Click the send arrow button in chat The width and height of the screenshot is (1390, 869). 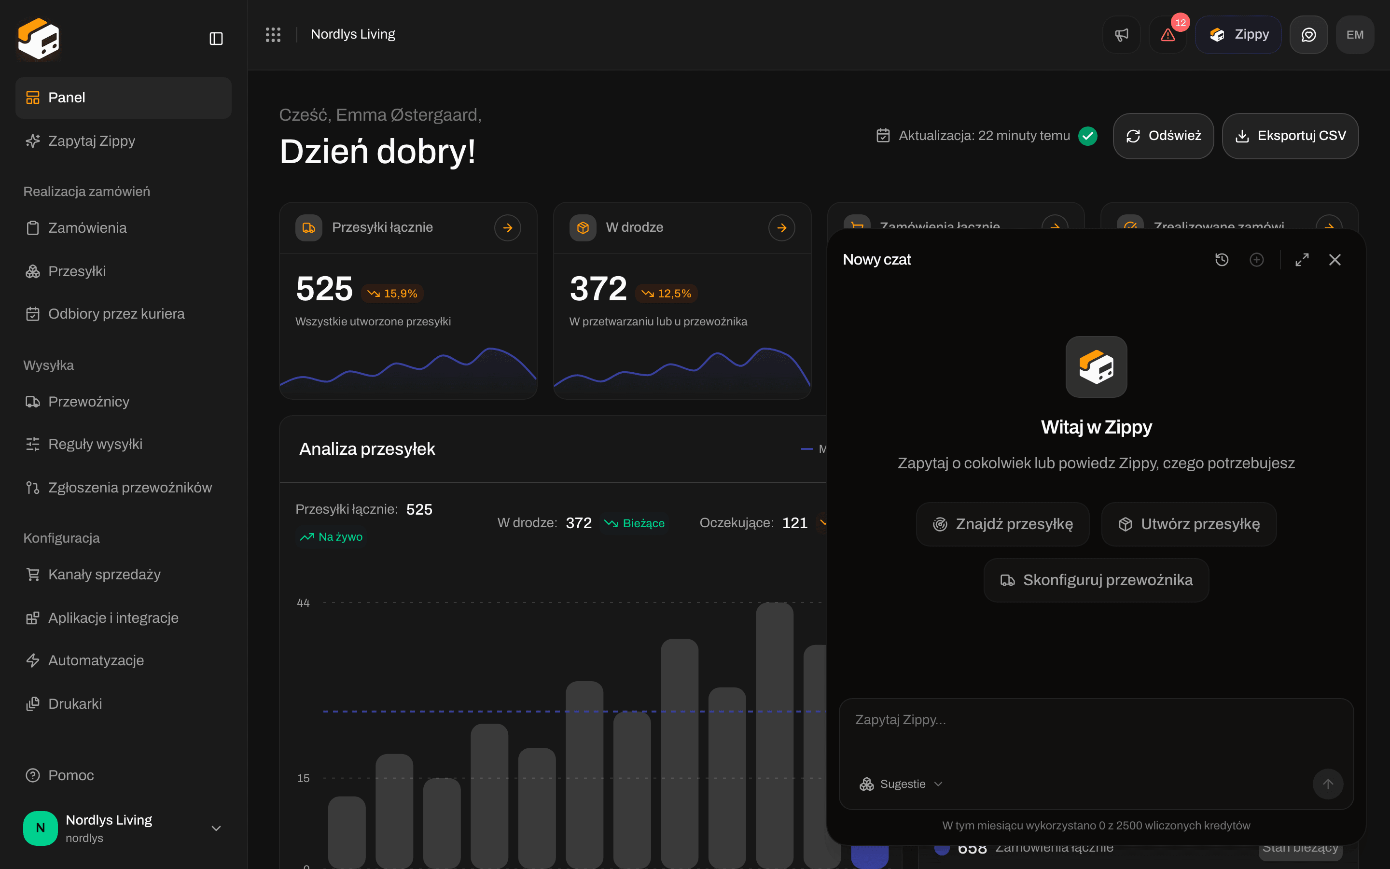pyautogui.click(x=1328, y=784)
